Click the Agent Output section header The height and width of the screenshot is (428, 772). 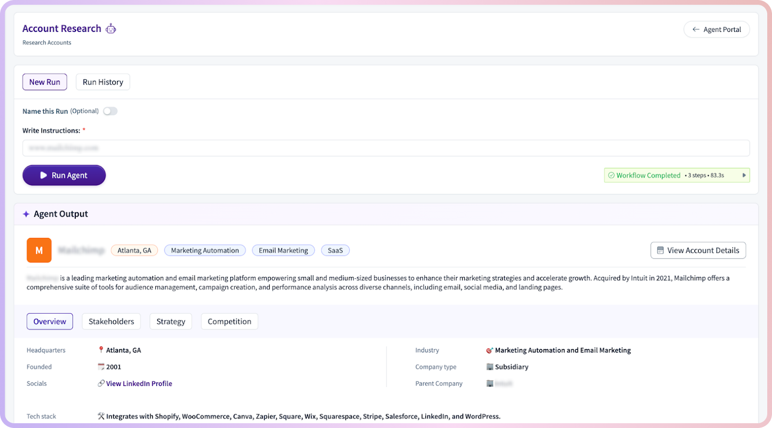click(x=61, y=214)
